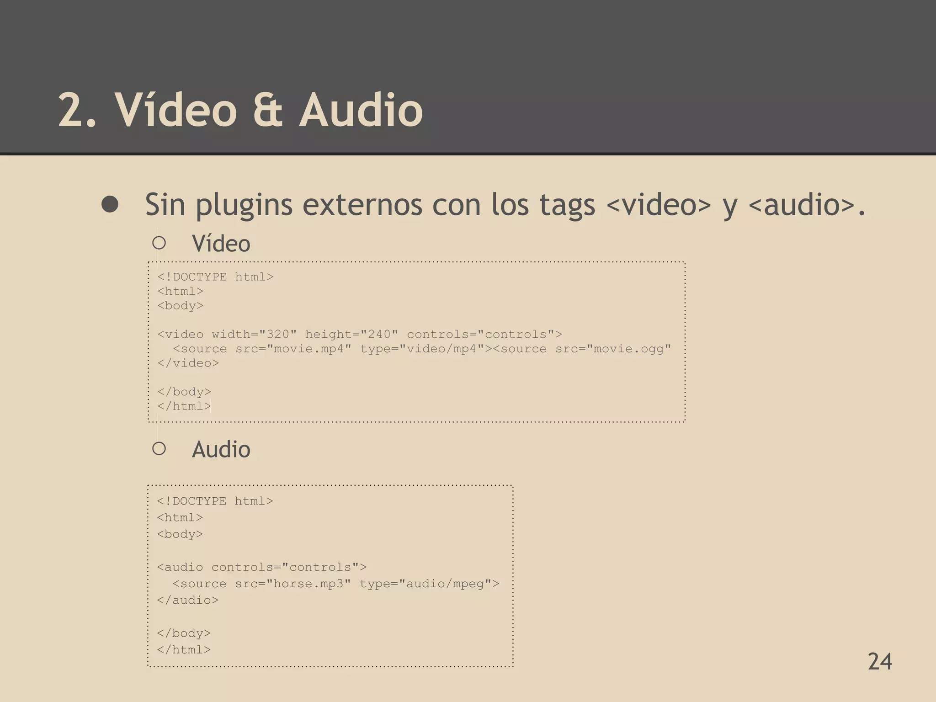Click '<!DOCTYPE html>' in the audio code box
This screenshot has height=702, width=936.
pos(215,501)
